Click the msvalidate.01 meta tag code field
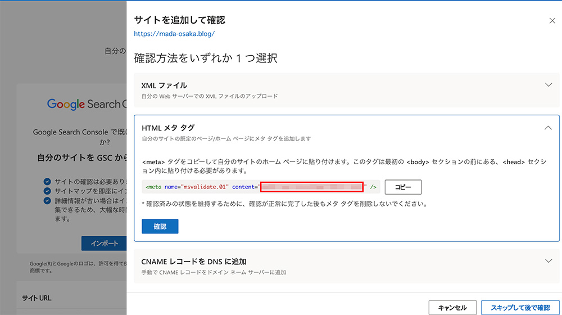This screenshot has height=315, width=562. [x=261, y=187]
